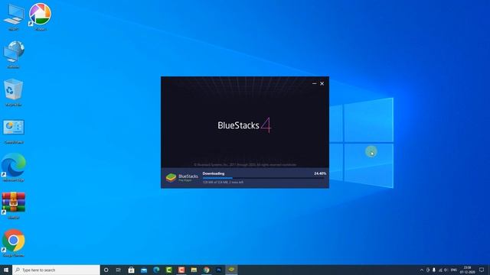Image resolution: width=490 pixels, height=275 pixels.
Task: Show hidden system tray icons
Action: (422, 270)
